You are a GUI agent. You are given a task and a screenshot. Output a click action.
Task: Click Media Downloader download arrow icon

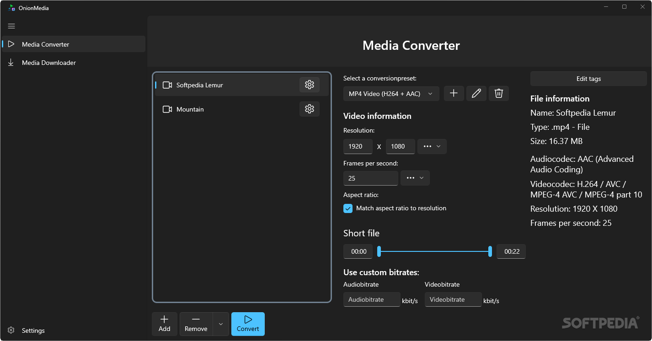(x=11, y=63)
